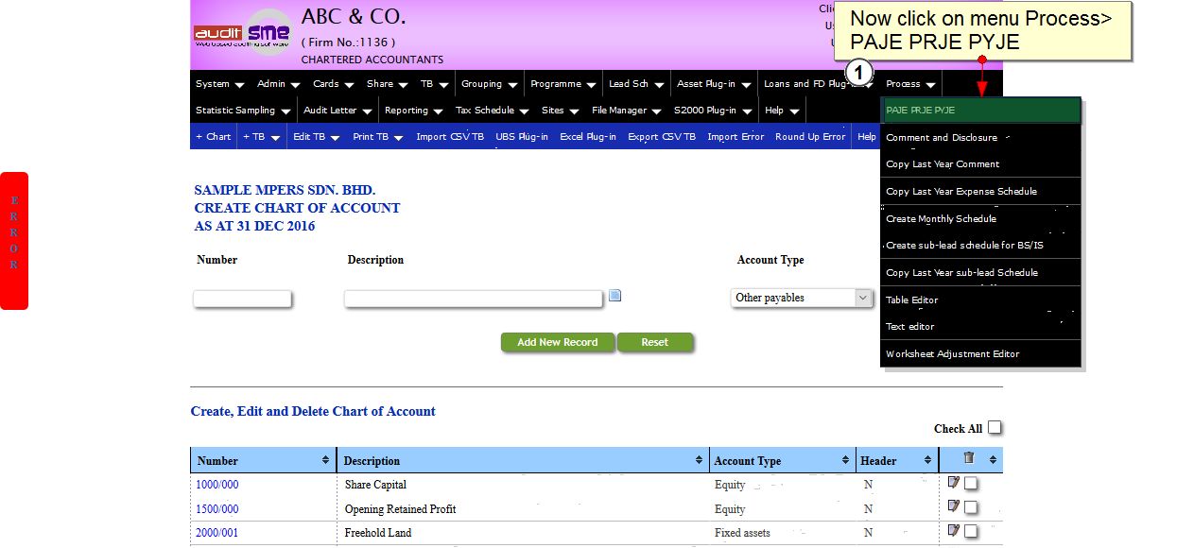The width and height of the screenshot is (1194, 548).
Task: Click edit icon for Freehold Land row
Action: 954,531
